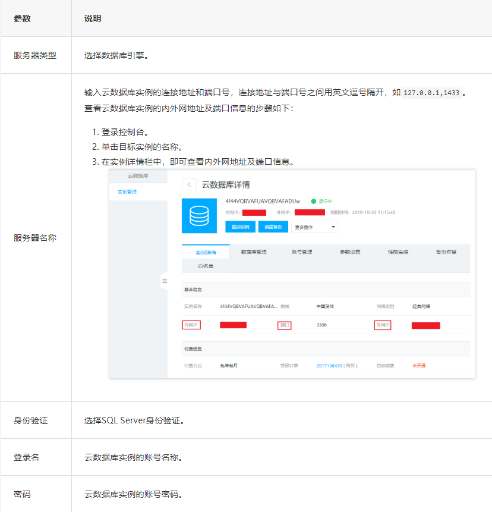Screen dimensions: 492x512
Task: Open the 账号管理 tab
Action: pos(302,252)
